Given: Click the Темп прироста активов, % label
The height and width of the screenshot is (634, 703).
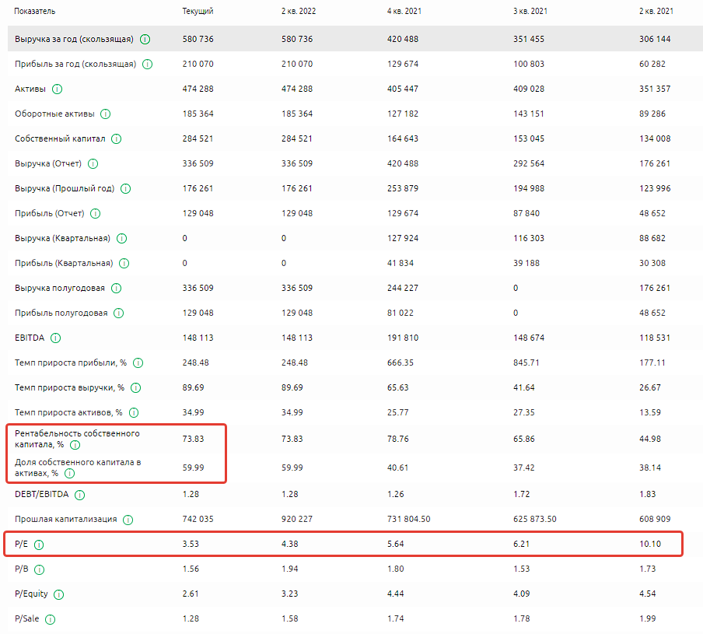Looking at the screenshot, I should [x=68, y=412].
